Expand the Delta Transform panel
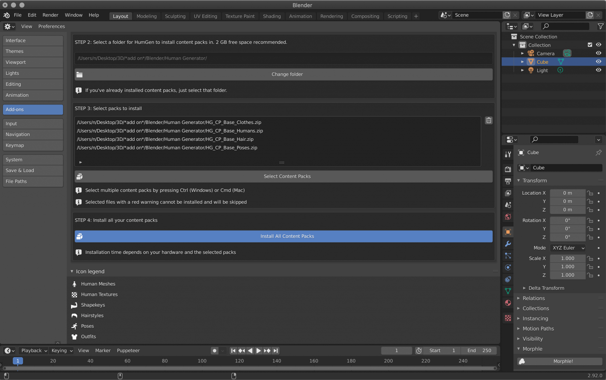 [546, 288]
